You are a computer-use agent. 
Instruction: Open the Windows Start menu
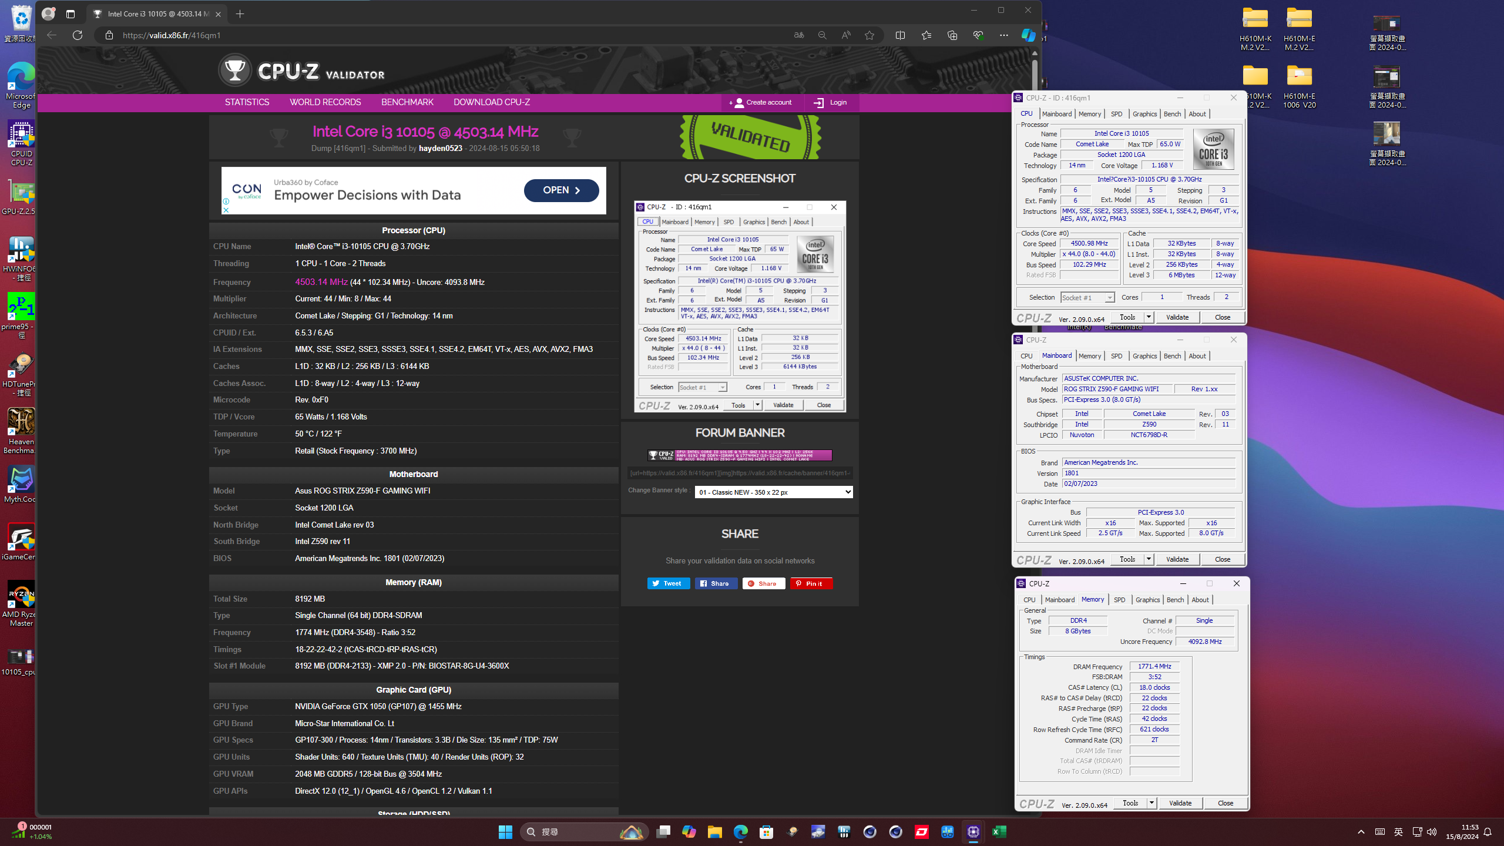point(505,832)
